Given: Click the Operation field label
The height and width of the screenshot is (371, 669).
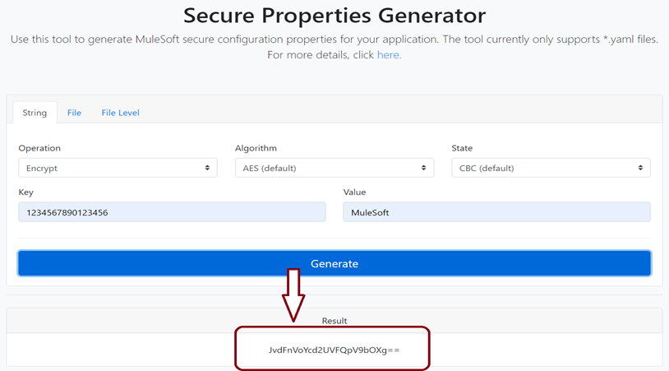Looking at the screenshot, I should click(39, 148).
